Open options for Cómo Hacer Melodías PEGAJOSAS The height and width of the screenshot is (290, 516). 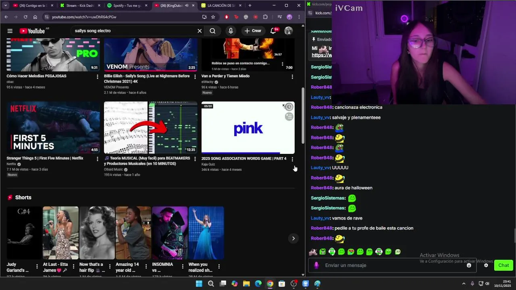pos(97,77)
